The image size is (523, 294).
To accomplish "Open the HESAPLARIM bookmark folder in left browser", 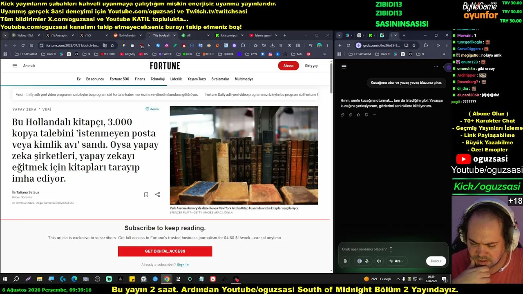I will point(25,54).
